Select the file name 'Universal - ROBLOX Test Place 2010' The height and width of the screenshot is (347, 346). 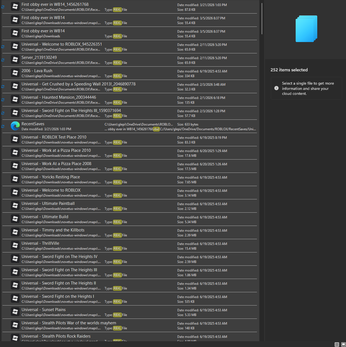[x=54, y=137]
